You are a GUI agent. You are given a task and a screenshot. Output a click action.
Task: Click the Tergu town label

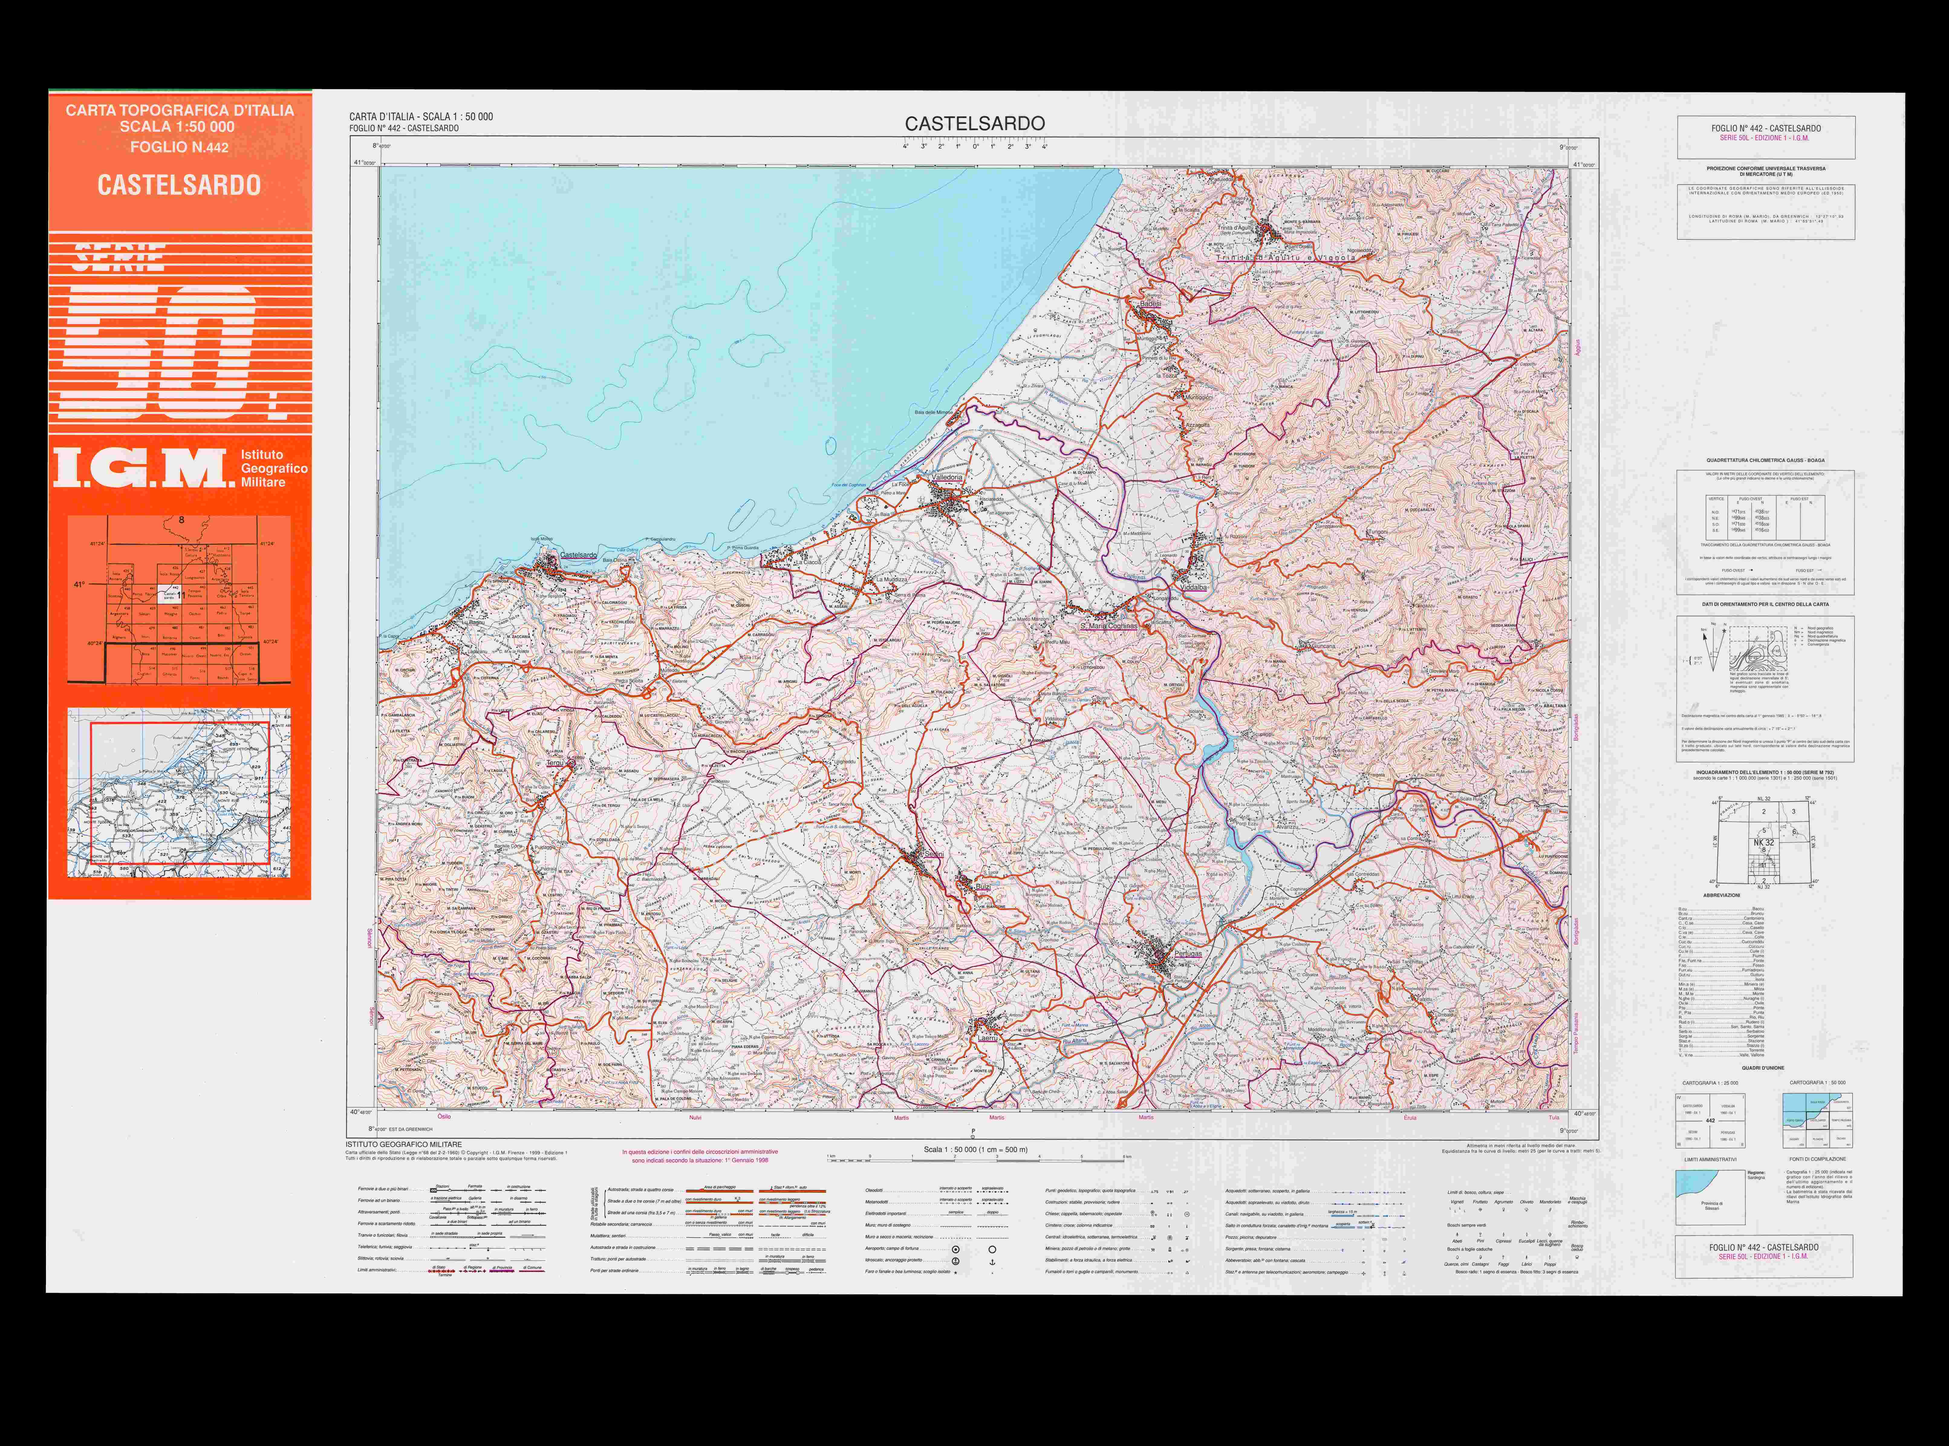(555, 763)
